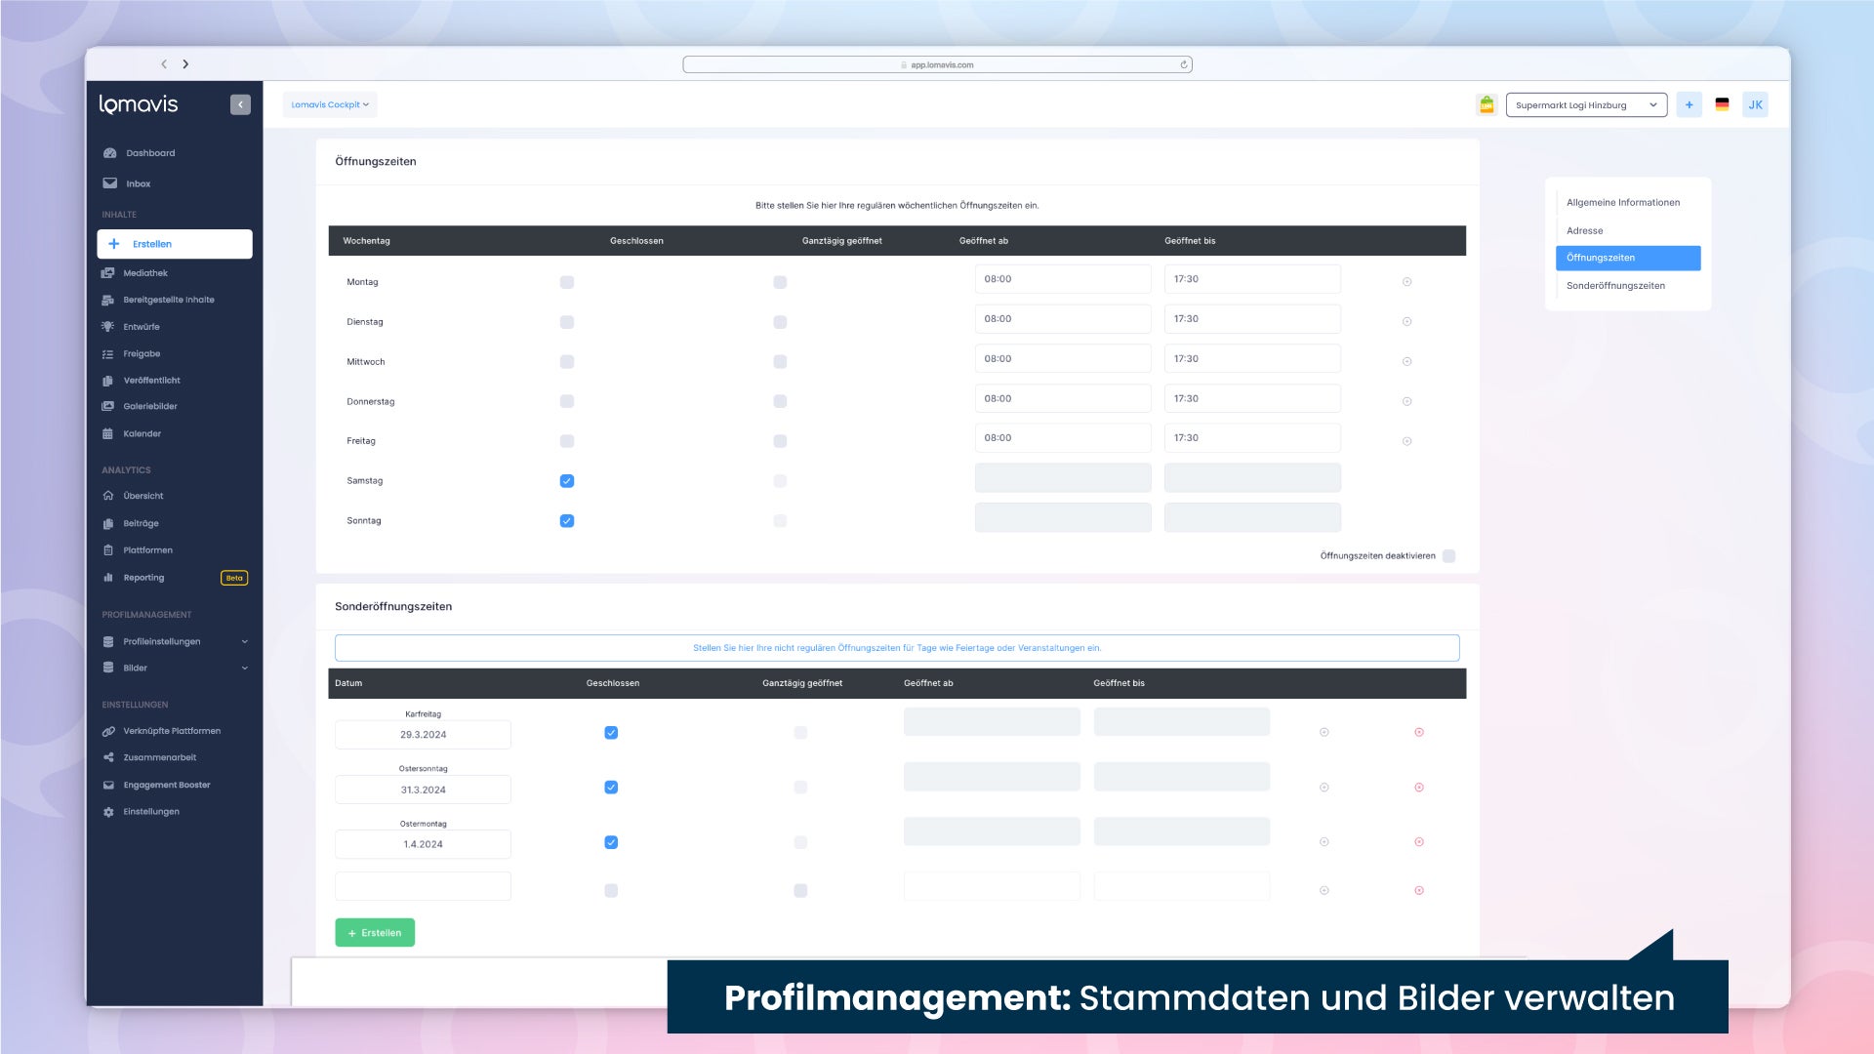
Task: Collapse the sidebar with the arrow icon
Action: pos(240,104)
